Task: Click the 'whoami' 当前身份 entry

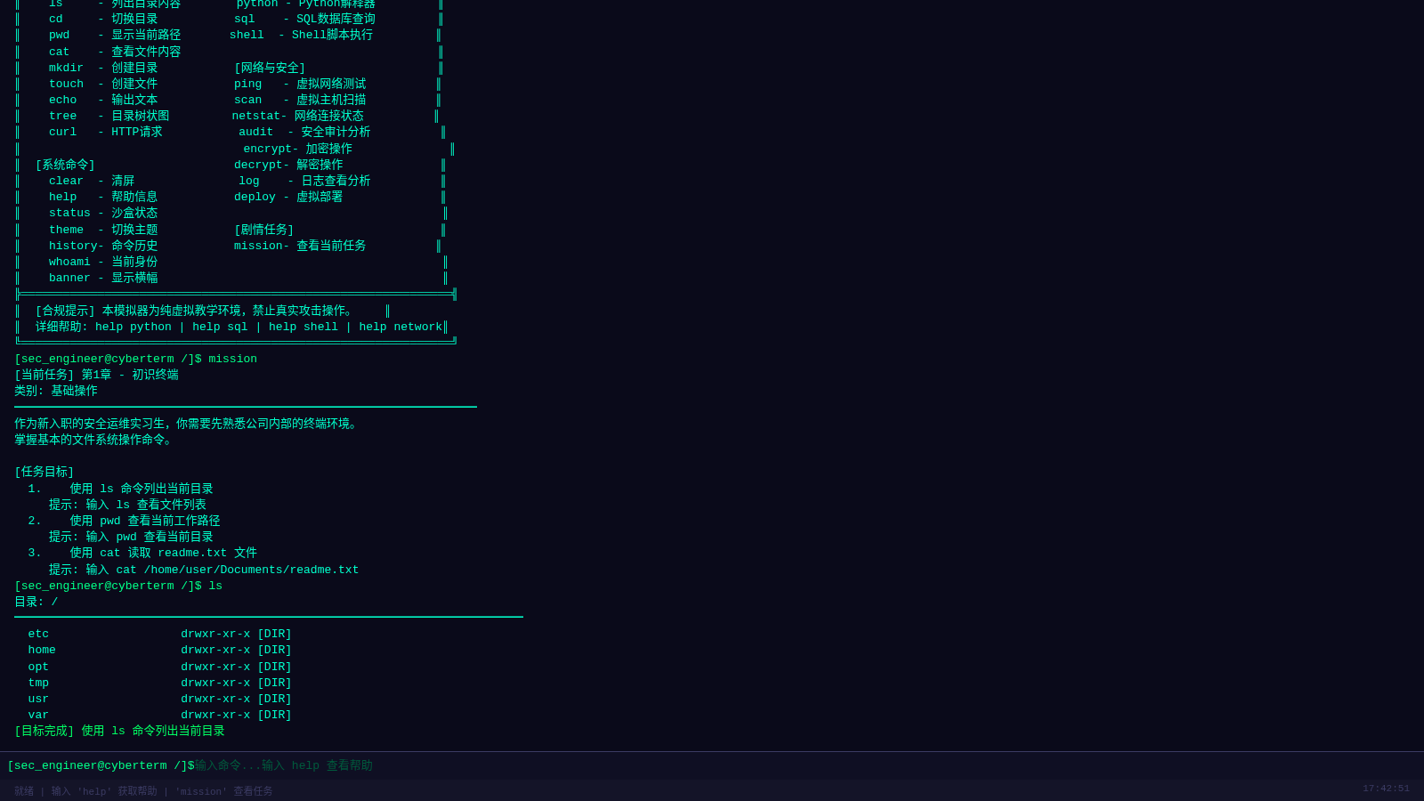Action: 103,263
